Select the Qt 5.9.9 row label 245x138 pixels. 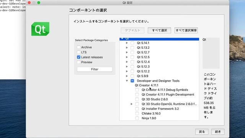(x=142, y=76)
